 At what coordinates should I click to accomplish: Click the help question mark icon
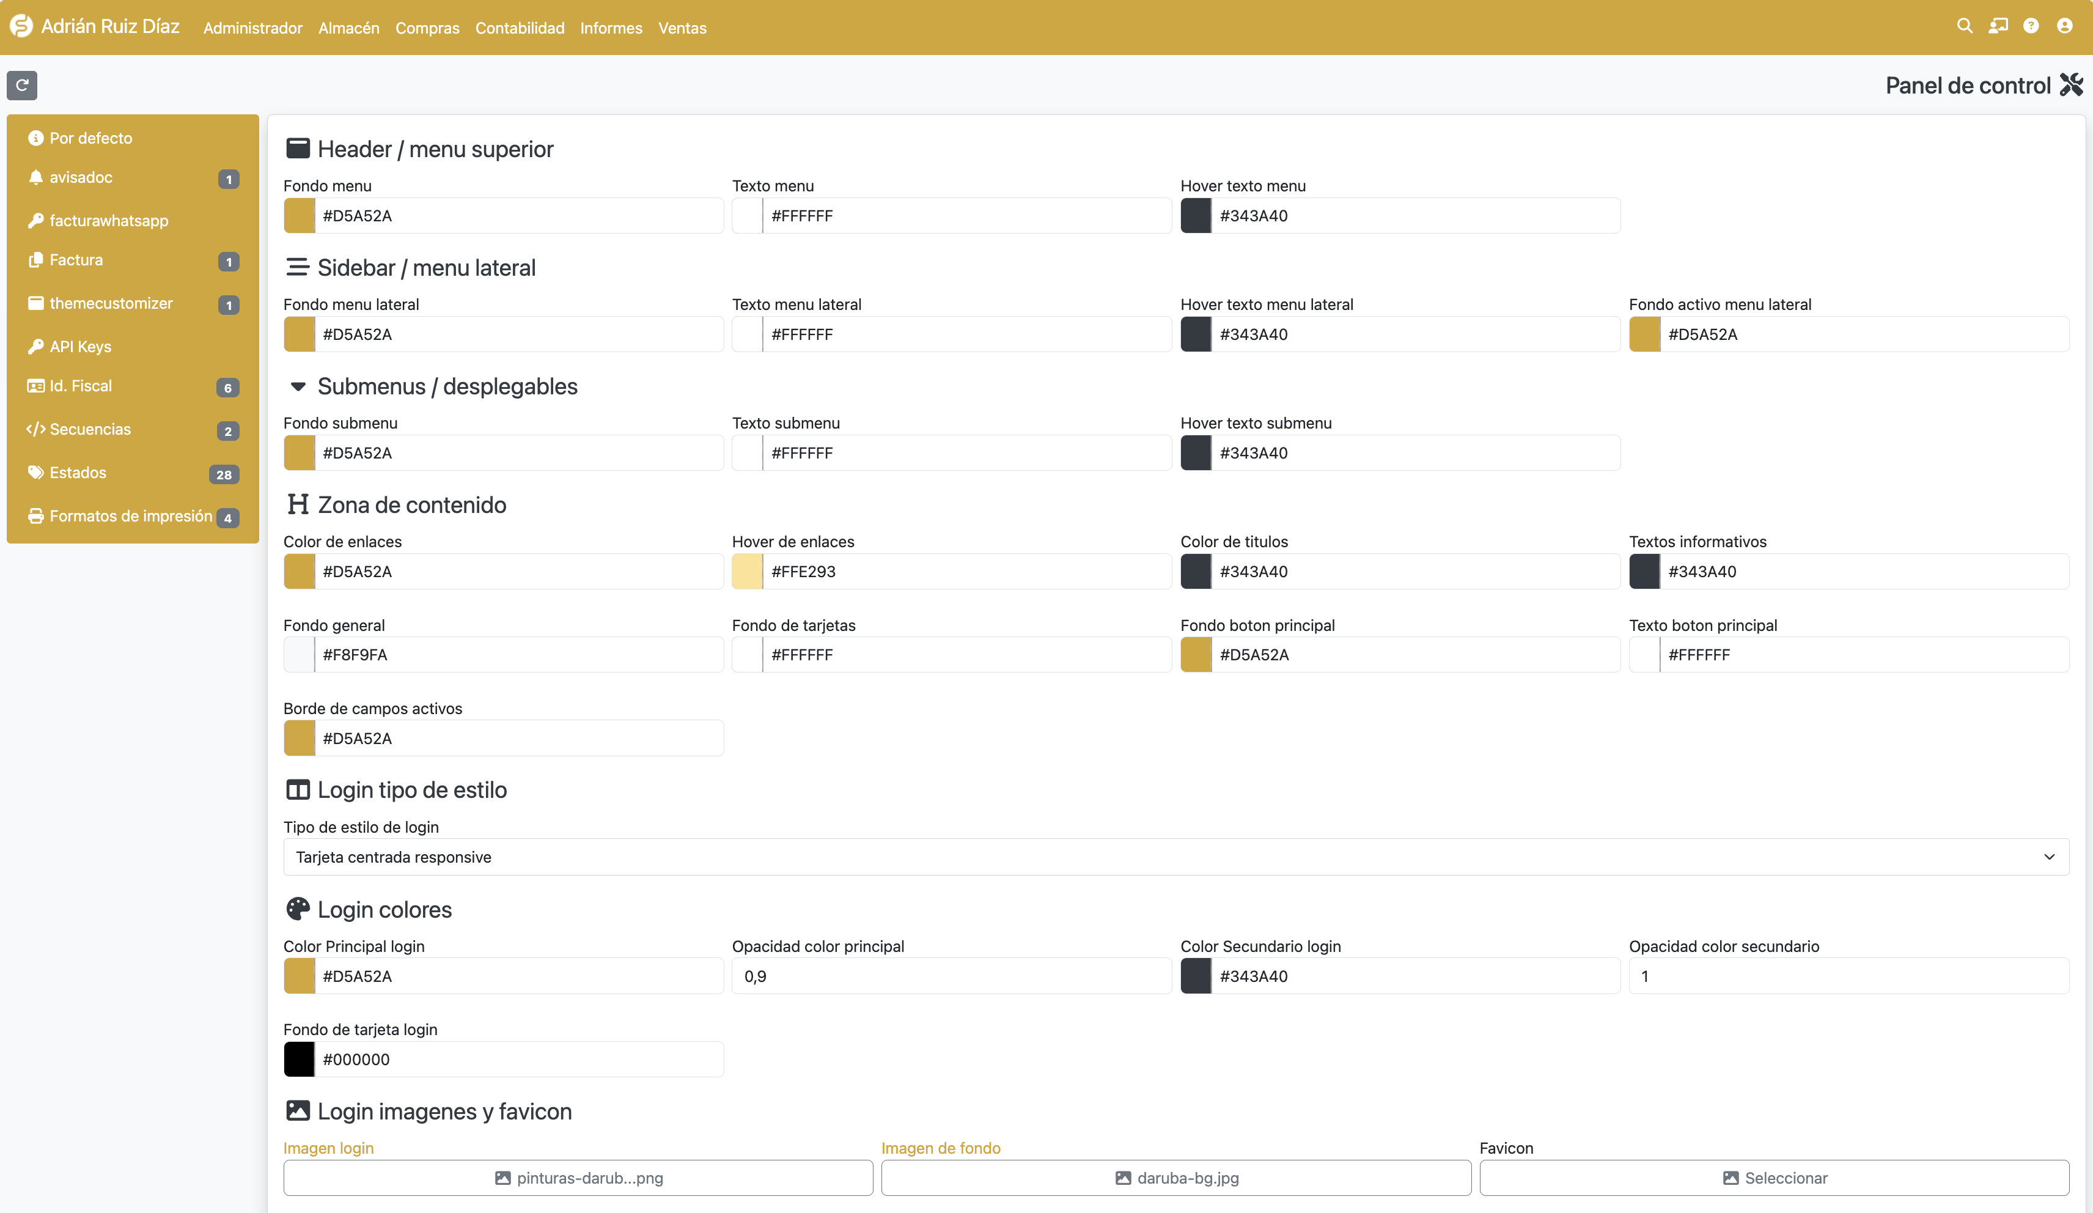tap(2031, 26)
